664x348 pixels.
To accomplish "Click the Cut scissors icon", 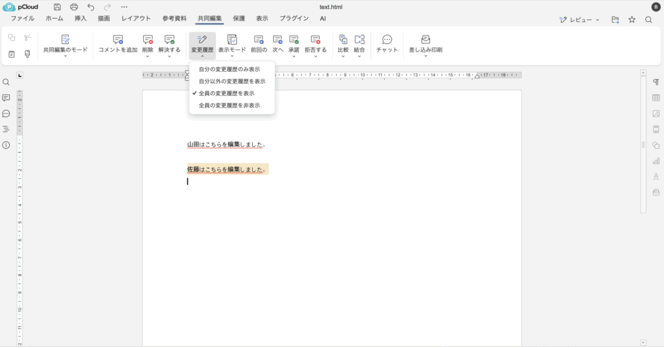I will (27, 38).
